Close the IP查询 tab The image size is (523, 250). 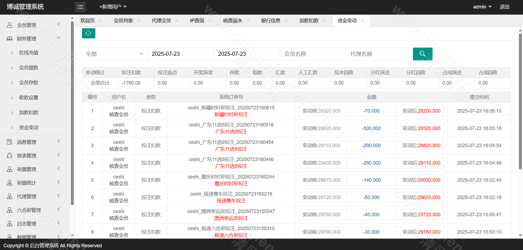point(210,21)
